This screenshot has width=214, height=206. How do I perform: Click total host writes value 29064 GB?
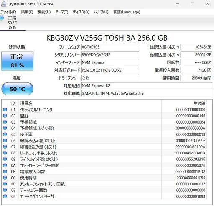(x=196, y=54)
